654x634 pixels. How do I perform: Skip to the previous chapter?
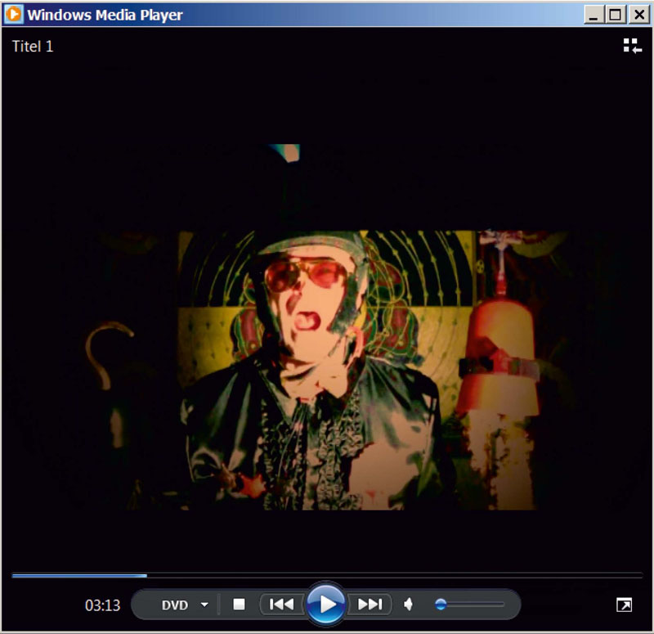tap(282, 604)
